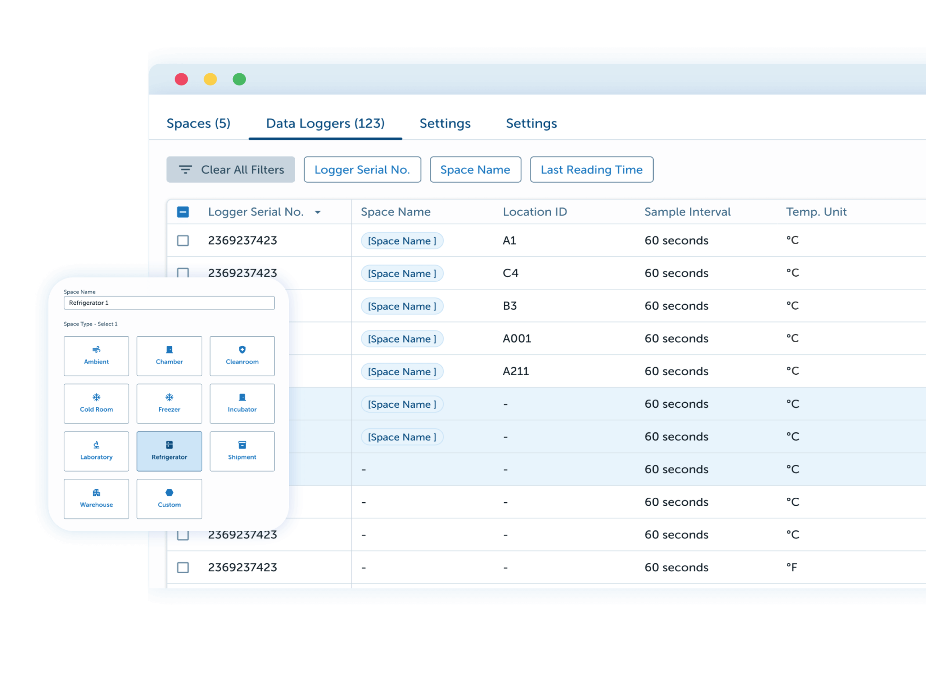Toggle the select-all header checkbox
The image size is (926, 684).
pos(183,212)
